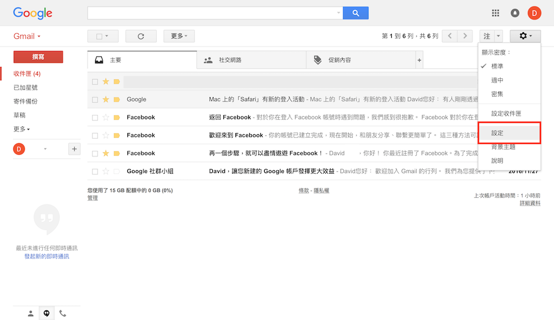The height and width of the screenshot is (320, 554).
Task: Tick the 返回 Facebook email checkbox
Action: click(95, 118)
